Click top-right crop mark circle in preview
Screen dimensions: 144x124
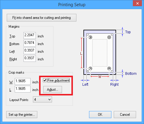109,37
